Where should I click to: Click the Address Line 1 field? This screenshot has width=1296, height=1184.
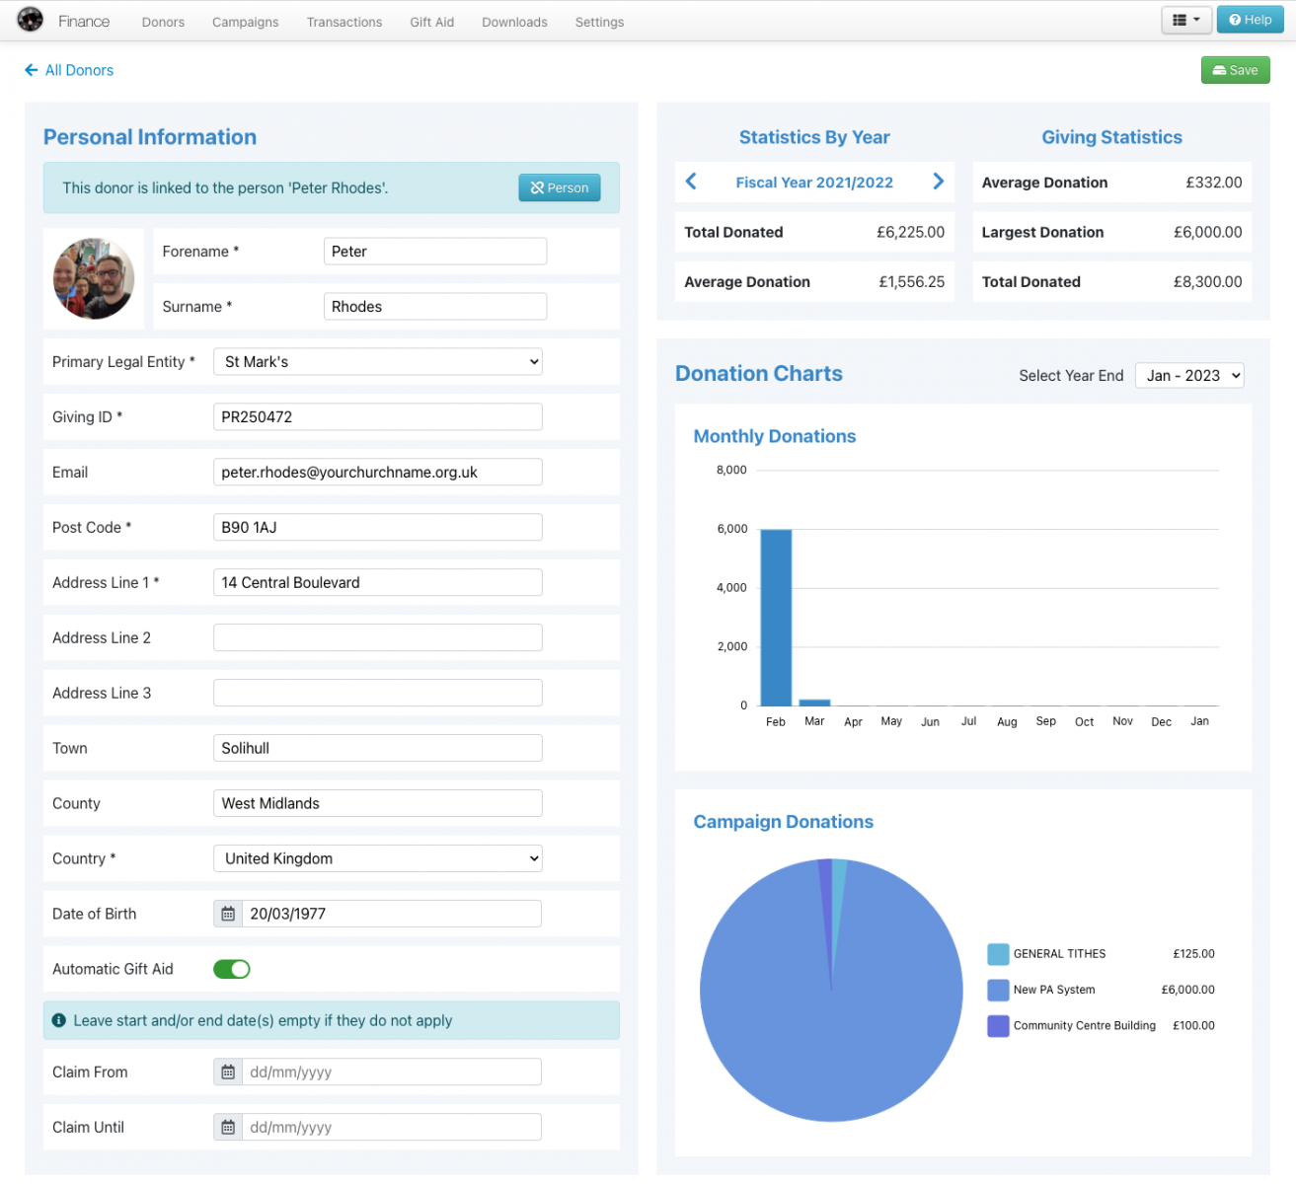378,582
